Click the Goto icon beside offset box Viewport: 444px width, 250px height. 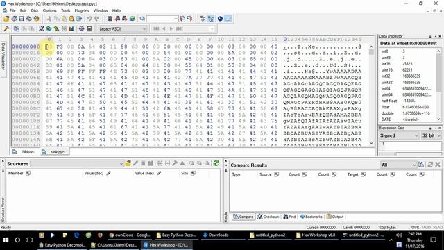(142, 19)
